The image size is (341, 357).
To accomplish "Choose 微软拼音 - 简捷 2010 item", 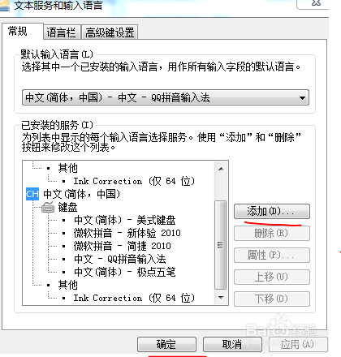I will tap(122, 246).
